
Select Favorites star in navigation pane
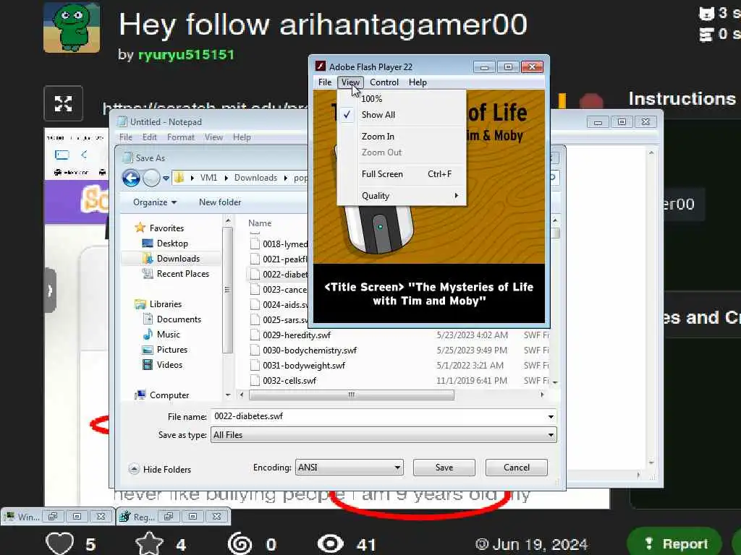140,228
